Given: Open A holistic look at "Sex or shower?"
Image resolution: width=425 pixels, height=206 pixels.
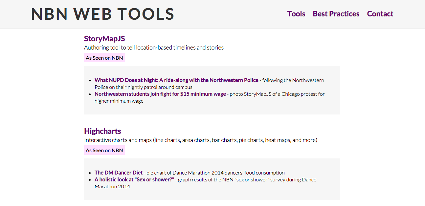Looking at the screenshot, I should [x=134, y=179].
